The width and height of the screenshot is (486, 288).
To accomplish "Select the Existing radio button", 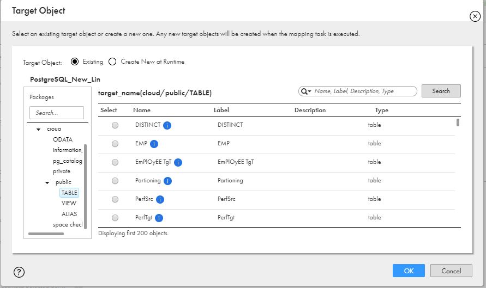I will 74,62.
